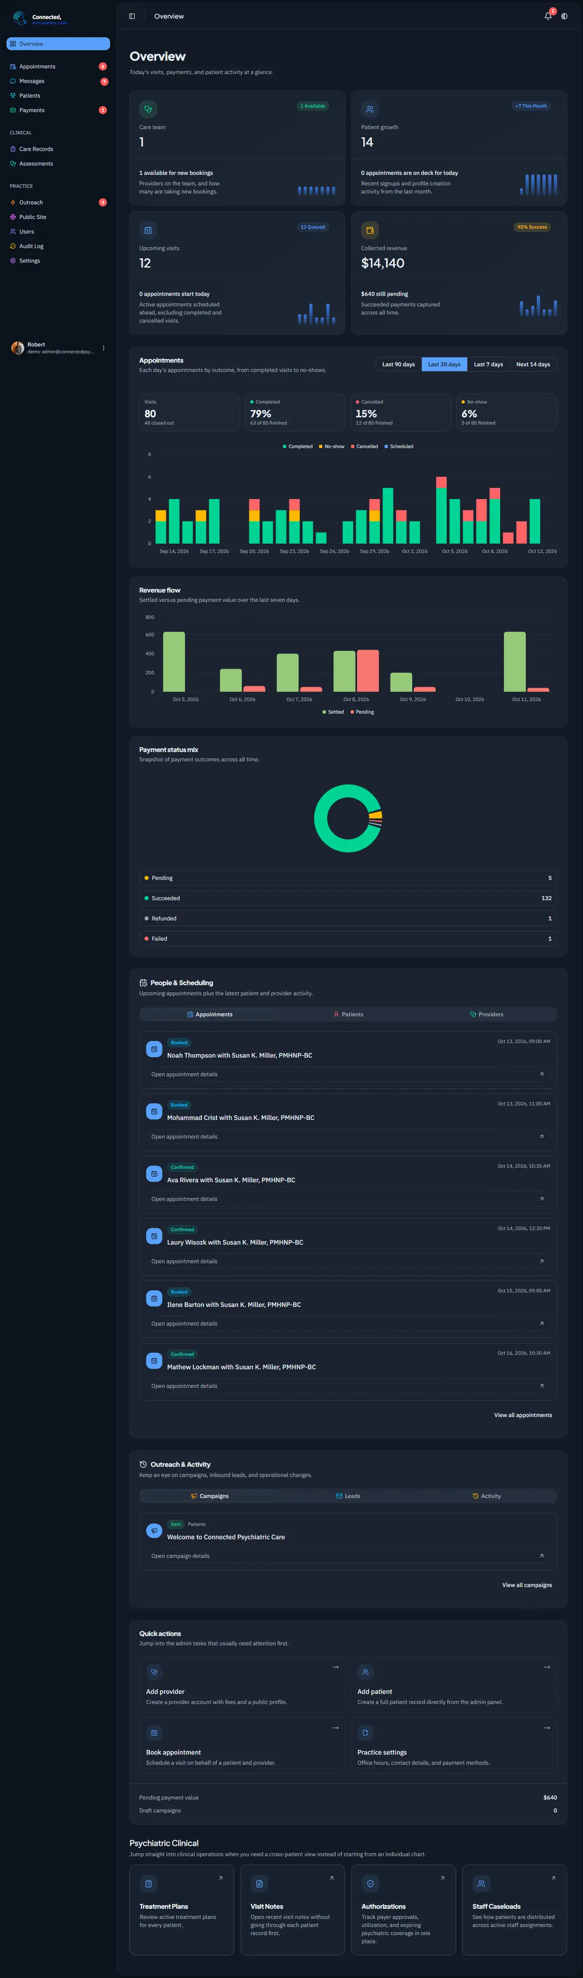
Task: Open Settings in the sidebar
Action: [x=58, y=261]
